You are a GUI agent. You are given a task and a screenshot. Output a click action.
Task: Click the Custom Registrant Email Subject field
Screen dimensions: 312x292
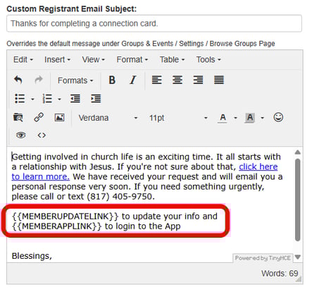tap(154, 23)
